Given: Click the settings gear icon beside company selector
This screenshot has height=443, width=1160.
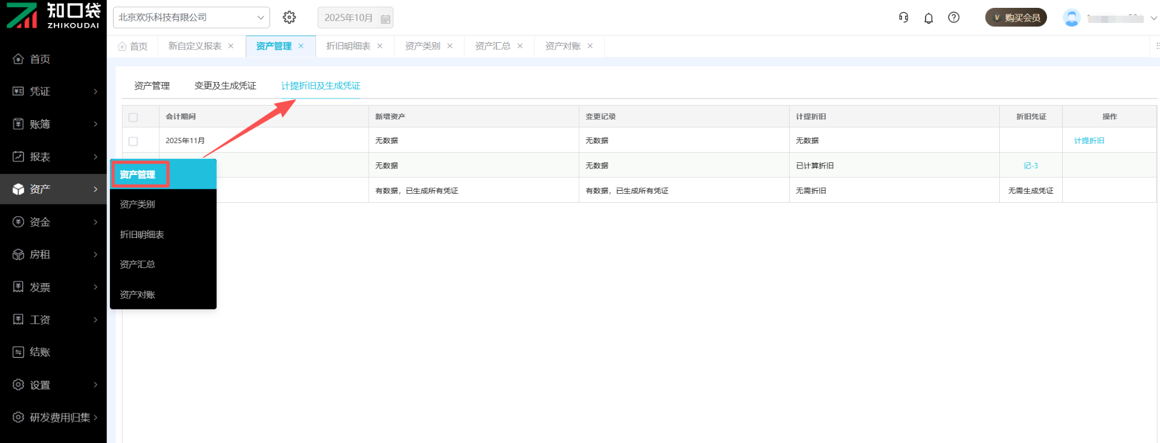Looking at the screenshot, I should 289,18.
